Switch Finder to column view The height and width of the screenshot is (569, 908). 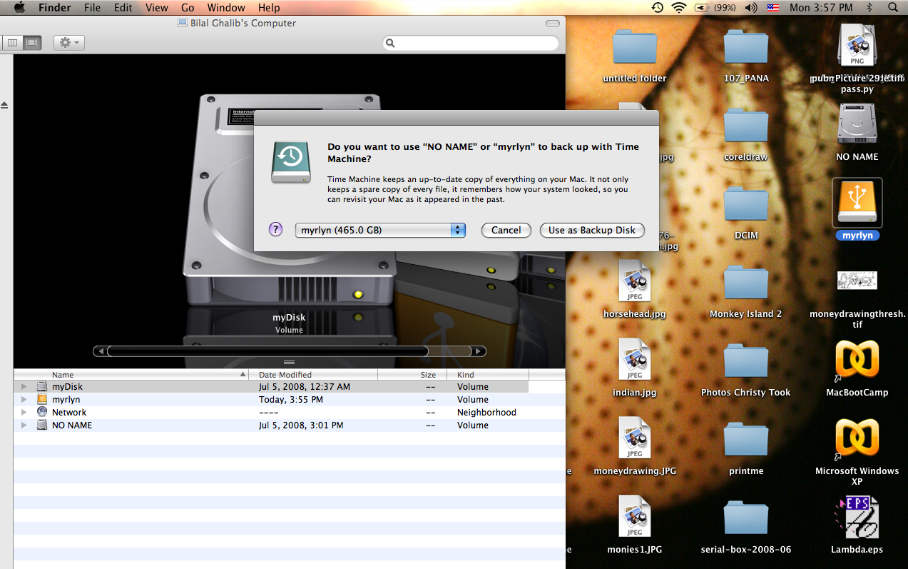coord(12,43)
